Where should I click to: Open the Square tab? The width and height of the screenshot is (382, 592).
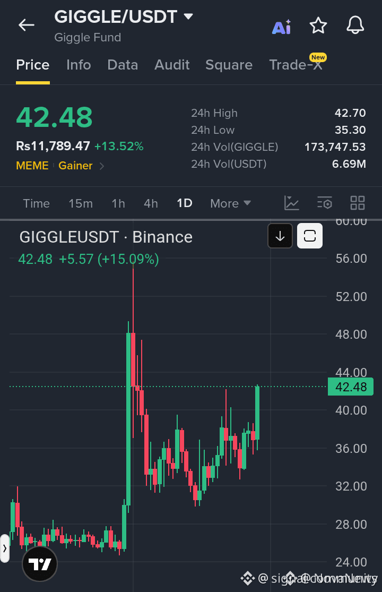(229, 65)
